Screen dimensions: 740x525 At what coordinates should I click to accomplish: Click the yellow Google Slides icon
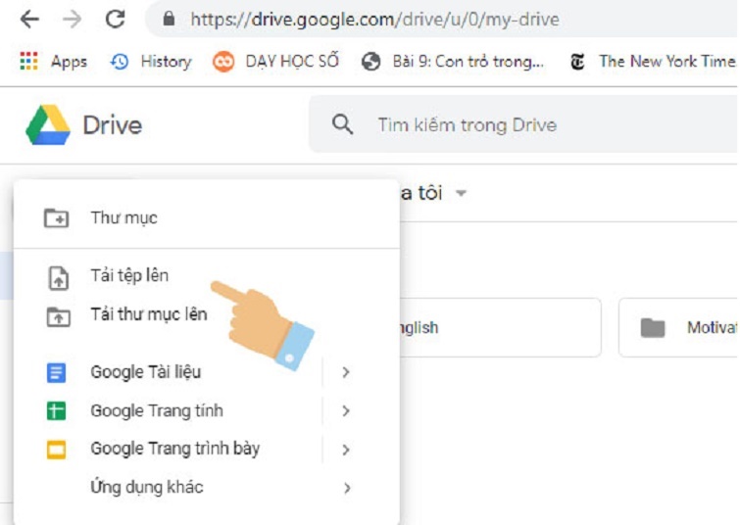tap(56, 450)
